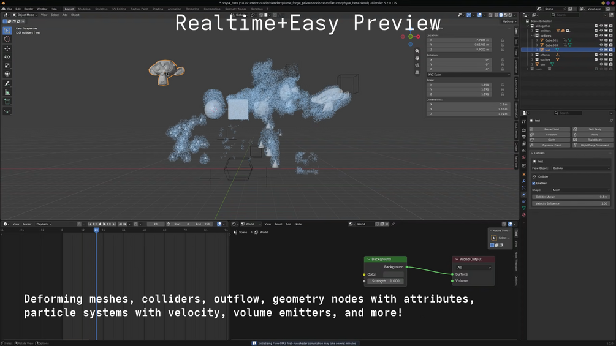Switch to the Geometry Nodes workspace tab

coord(236,9)
